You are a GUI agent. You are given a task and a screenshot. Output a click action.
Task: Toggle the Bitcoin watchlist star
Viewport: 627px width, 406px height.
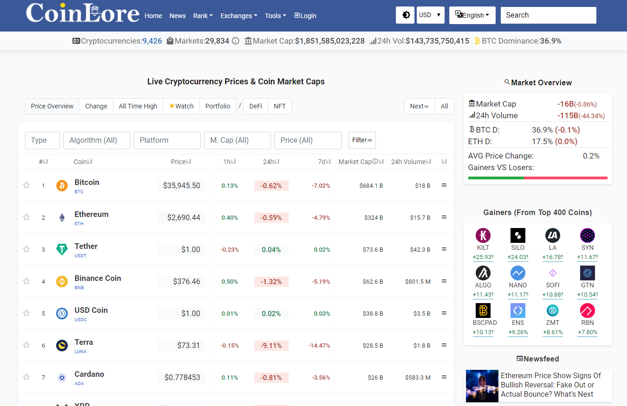(x=26, y=185)
